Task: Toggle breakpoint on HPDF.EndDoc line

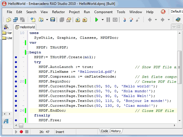Action: pyautogui.click(x=16, y=110)
